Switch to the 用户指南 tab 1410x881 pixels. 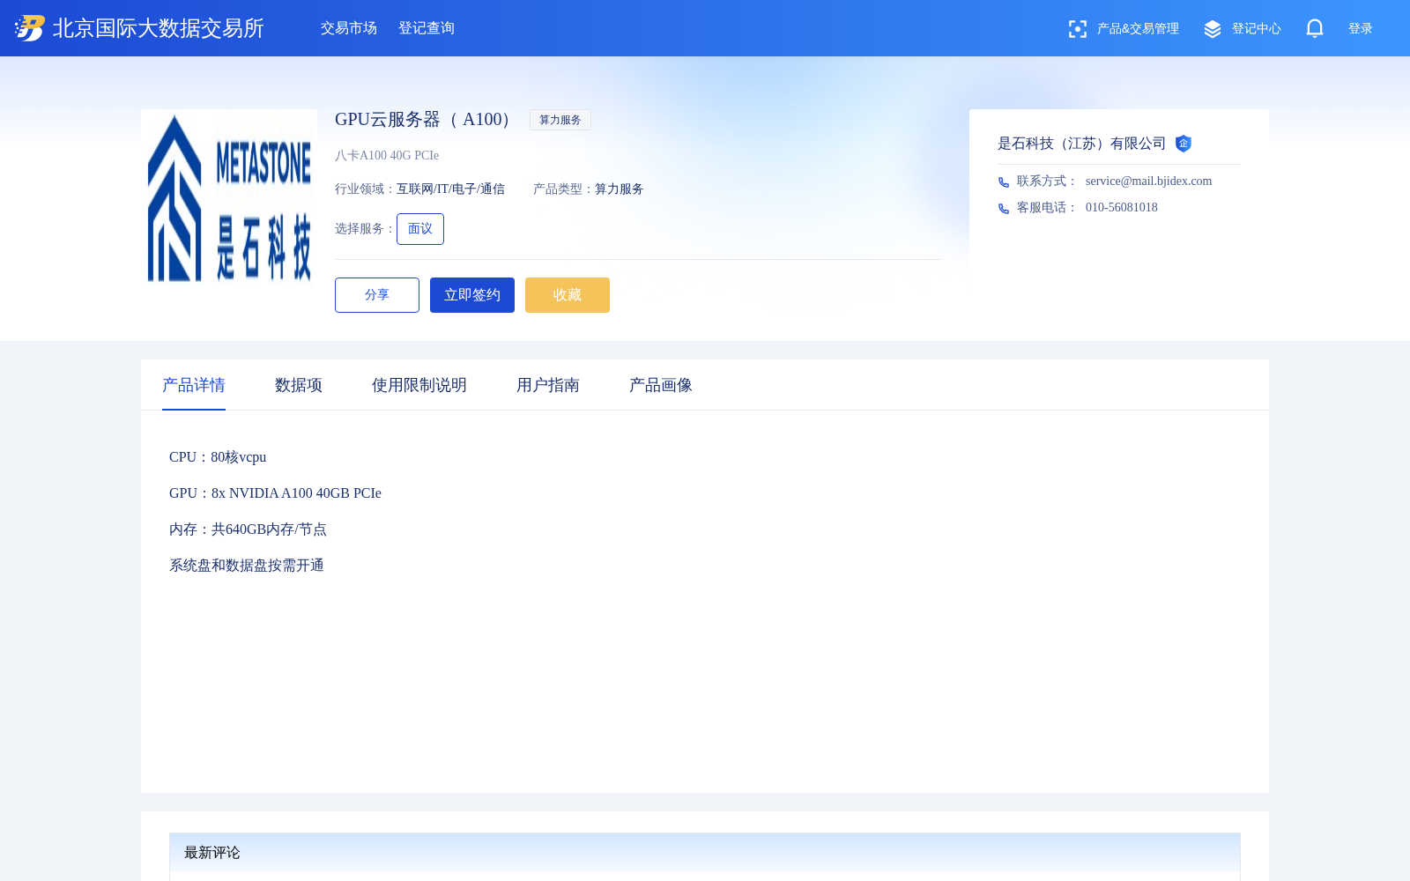point(548,385)
